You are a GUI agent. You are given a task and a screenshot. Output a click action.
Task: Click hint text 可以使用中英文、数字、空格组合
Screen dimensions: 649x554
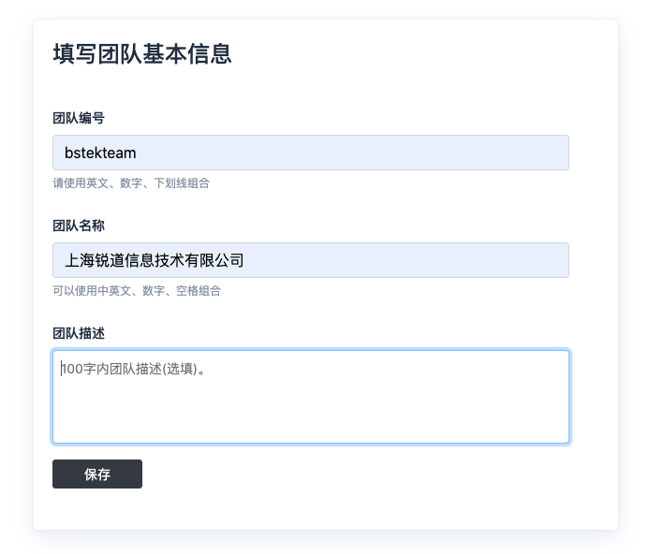tap(137, 291)
